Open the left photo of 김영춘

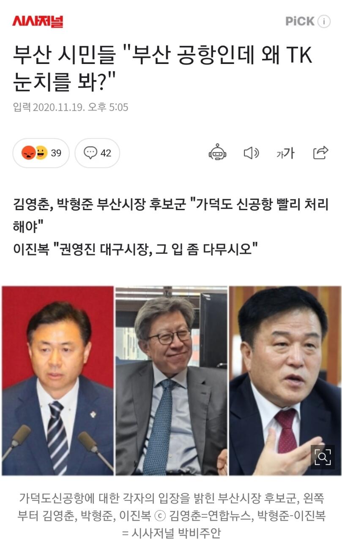tap(57, 380)
